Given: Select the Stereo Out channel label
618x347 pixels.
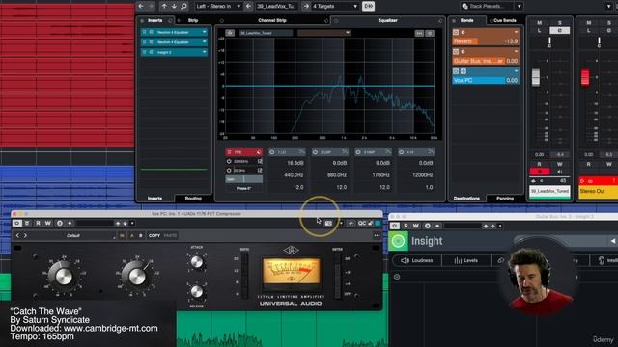Looking at the screenshot, I should 598,191.
